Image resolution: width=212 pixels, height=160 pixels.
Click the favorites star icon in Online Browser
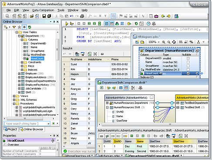click(19, 27)
